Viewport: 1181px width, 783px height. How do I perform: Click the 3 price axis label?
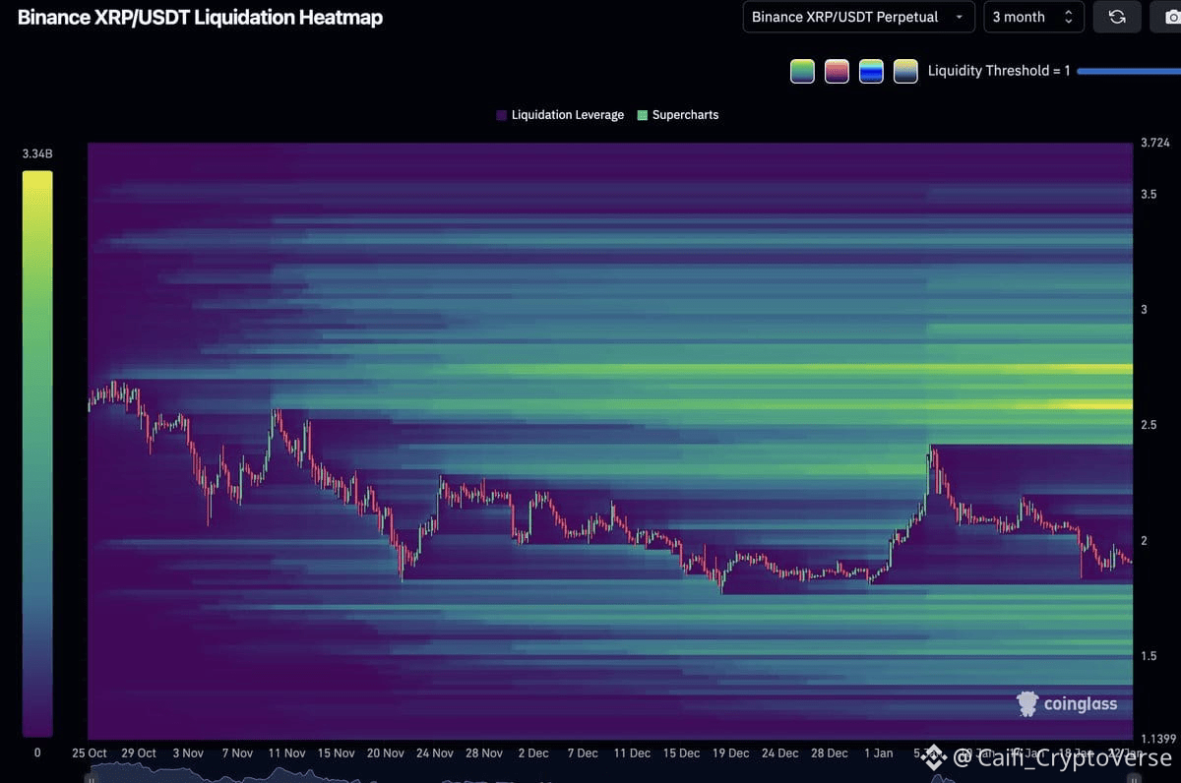[x=1144, y=309]
